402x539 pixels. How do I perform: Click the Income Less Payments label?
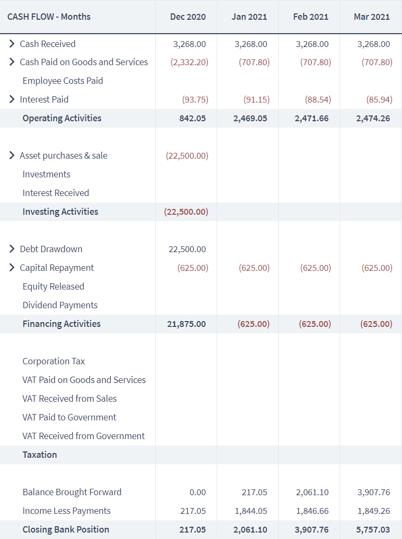[x=67, y=511]
